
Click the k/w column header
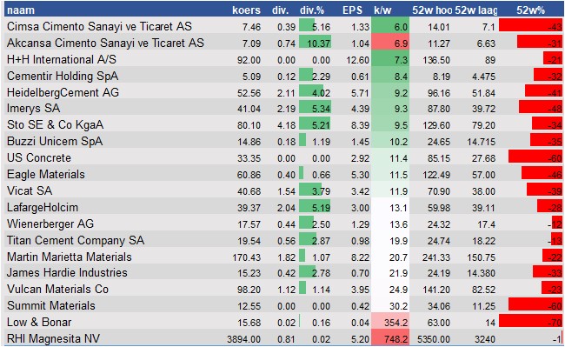point(382,10)
